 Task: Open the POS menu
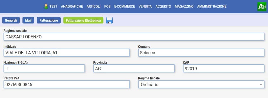click(x=107, y=6)
